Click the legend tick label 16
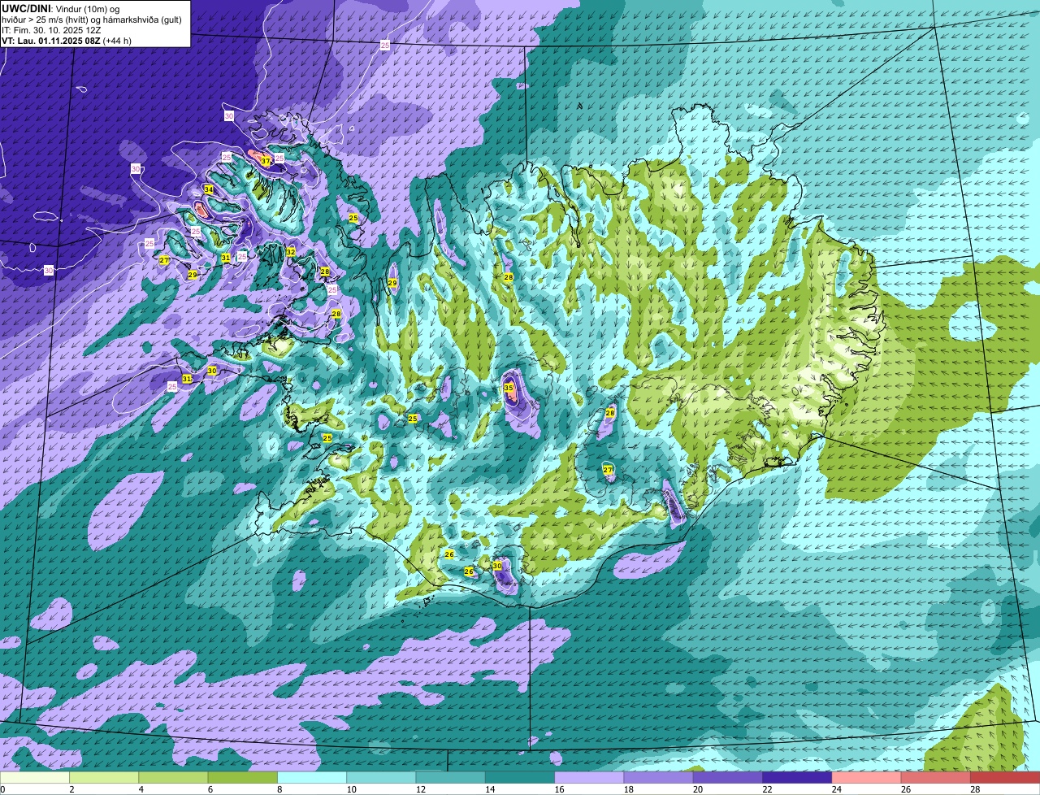The width and height of the screenshot is (1040, 795). point(558,789)
